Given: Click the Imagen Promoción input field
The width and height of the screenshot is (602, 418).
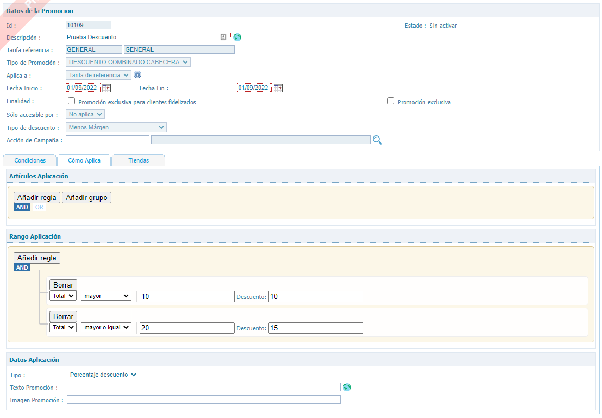Looking at the screenshot, I should pos(203,400).
